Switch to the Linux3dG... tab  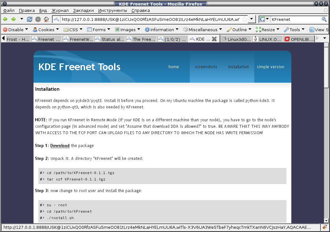tap(236, 39)
